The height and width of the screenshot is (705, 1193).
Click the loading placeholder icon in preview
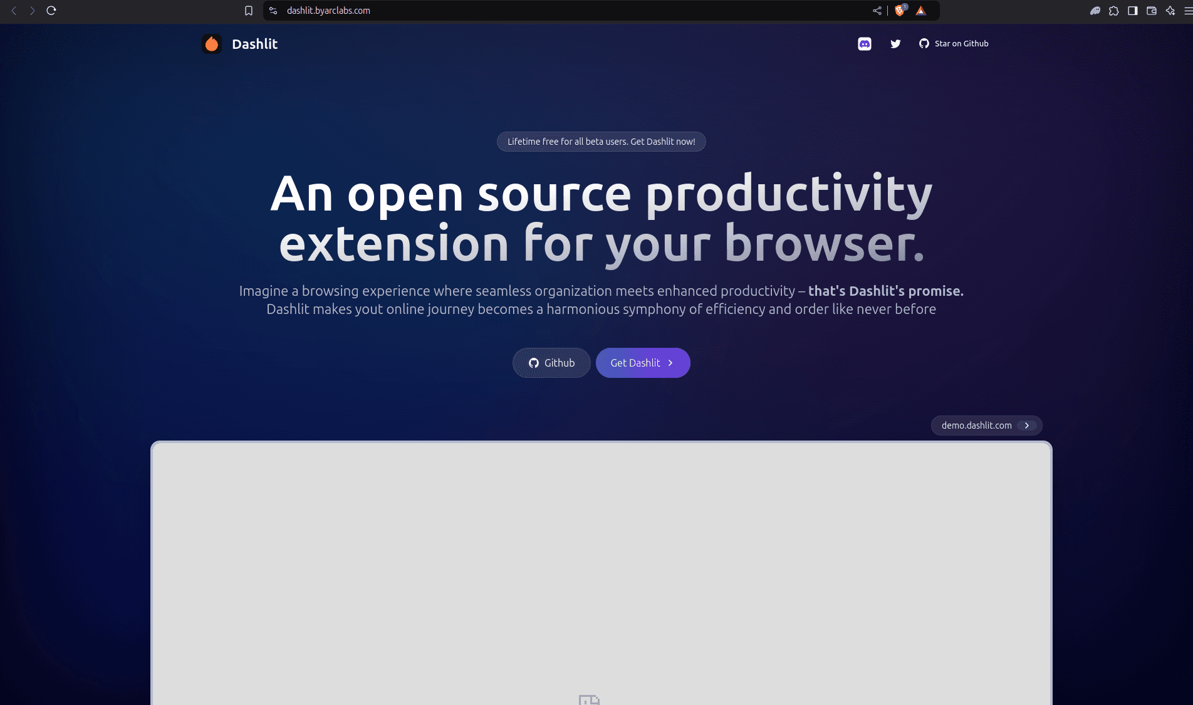pos(589,699)
